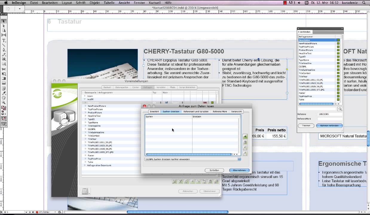Pick the Eyedropper tool
Screen dimensions: 370x215
[x=4, y=93]
